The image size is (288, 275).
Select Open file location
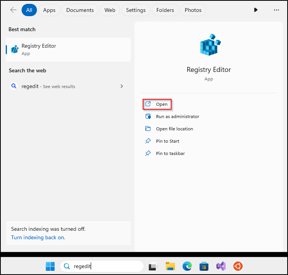pyautogui.click(x=174, y=129)
